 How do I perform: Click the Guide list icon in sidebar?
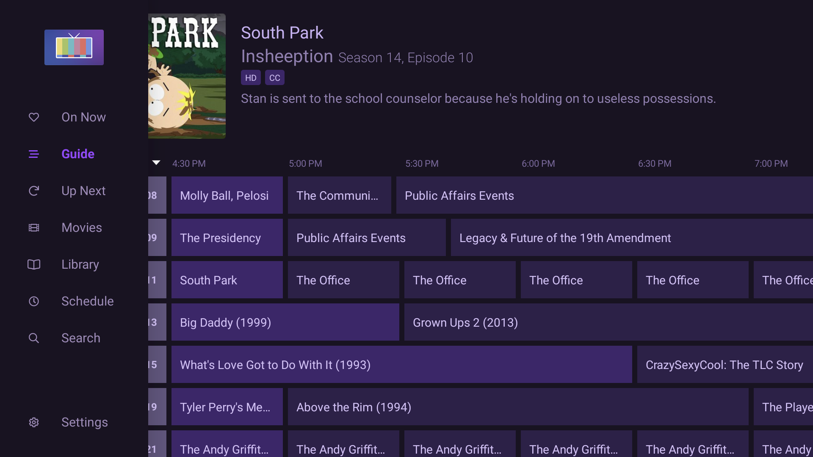pos(34,154)
